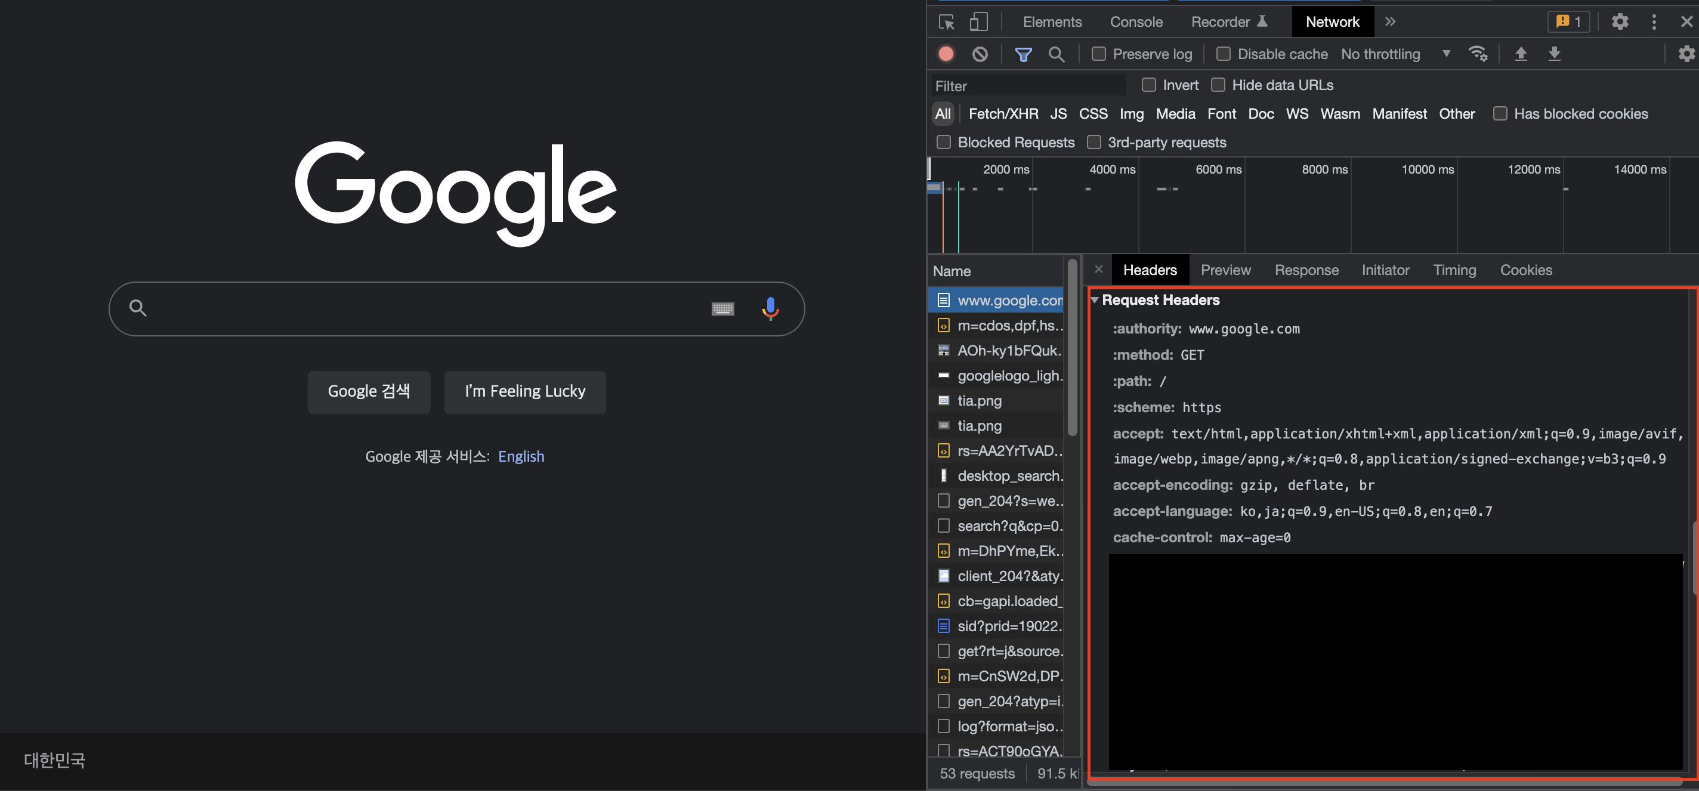
Task: Filter requests by JS type
Action: (x=1058, y=113)
